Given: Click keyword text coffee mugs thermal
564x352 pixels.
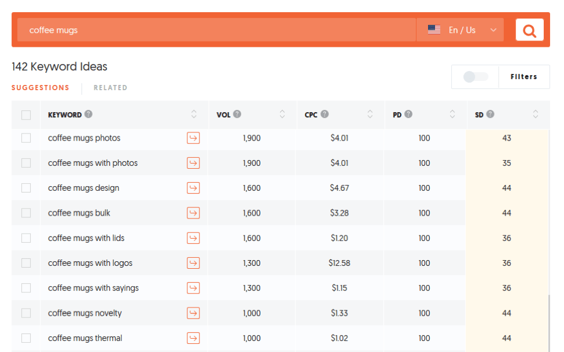Looking at the screenshot, I should pos(85,338).
